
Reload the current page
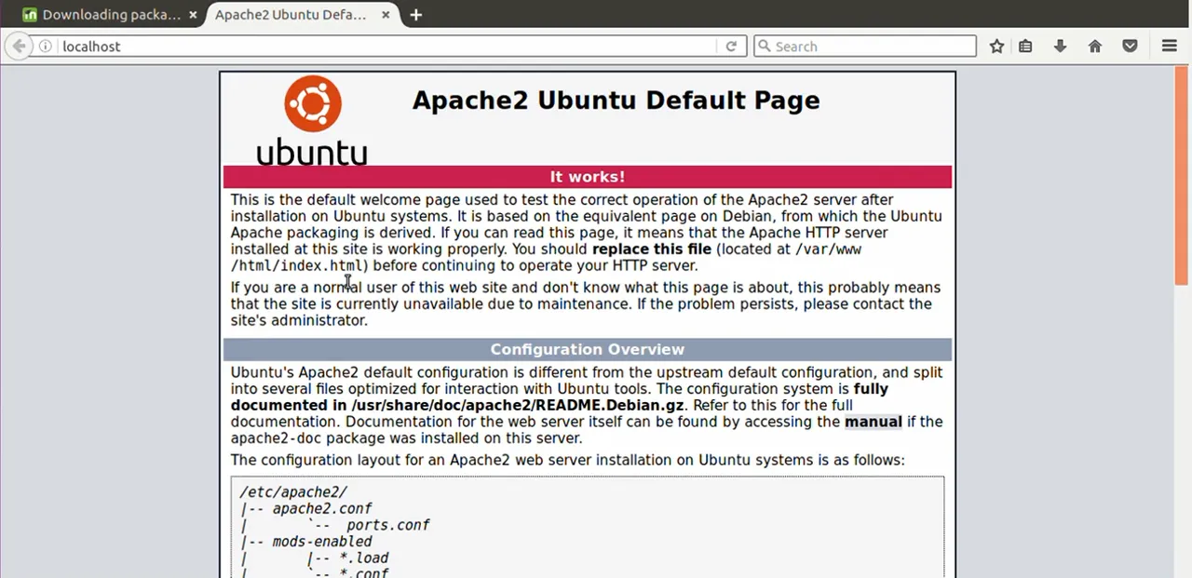(731, 47)
